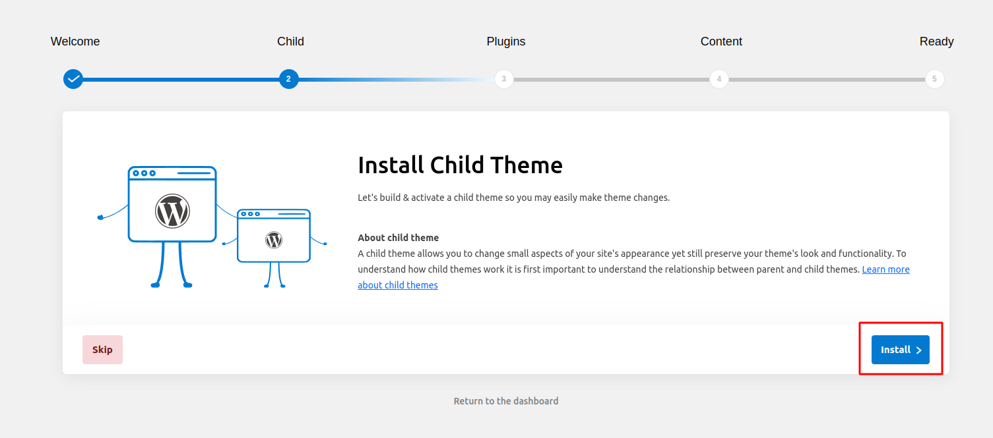Click the "Let's build & activate" sentence

click(513, 198)
